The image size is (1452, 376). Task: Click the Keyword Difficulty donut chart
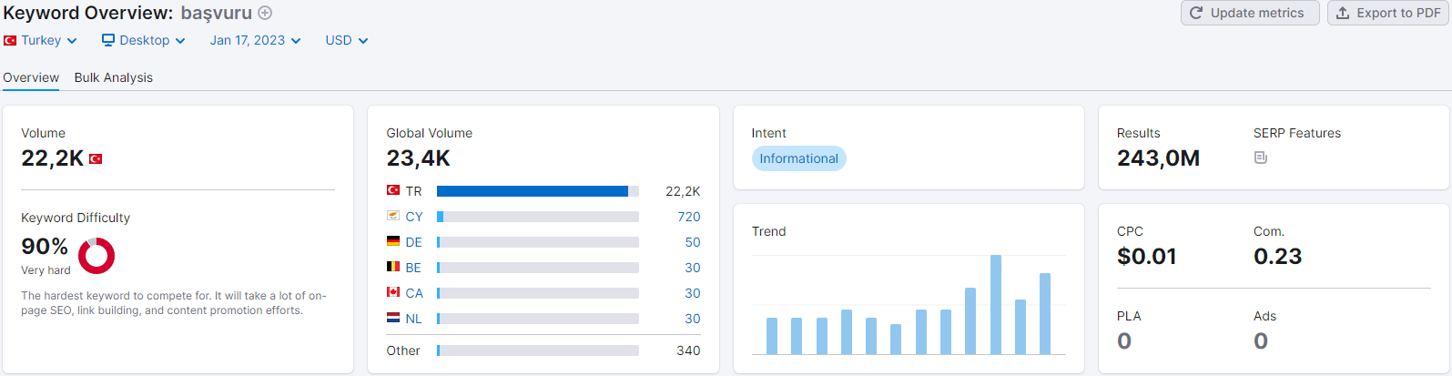point(96,256)
